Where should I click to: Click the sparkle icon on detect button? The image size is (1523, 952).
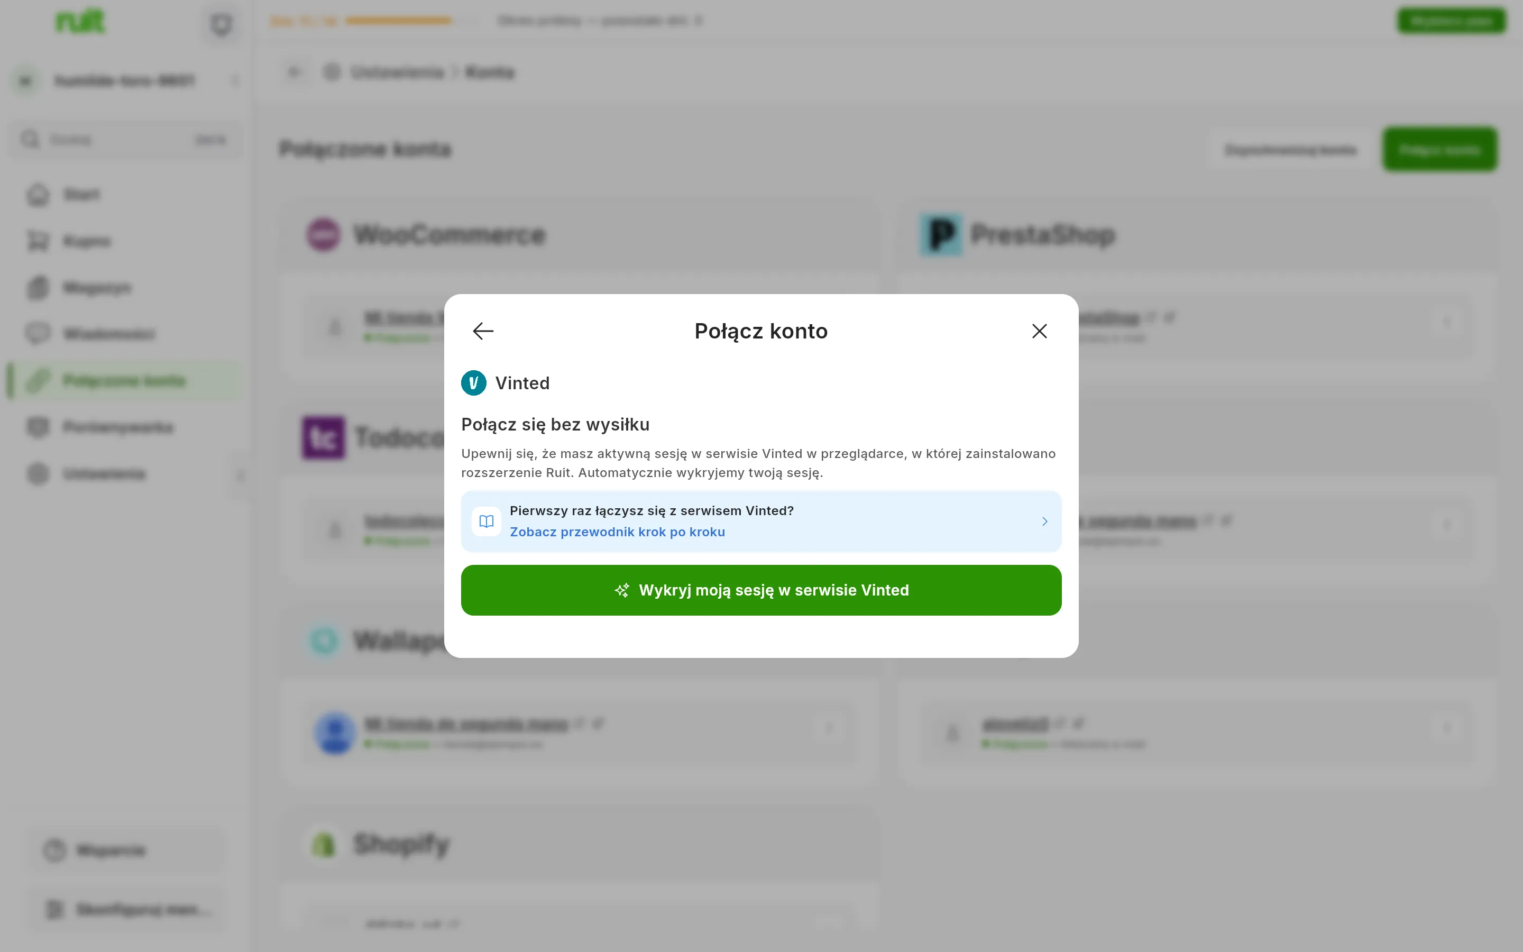(x=622, y=590)
